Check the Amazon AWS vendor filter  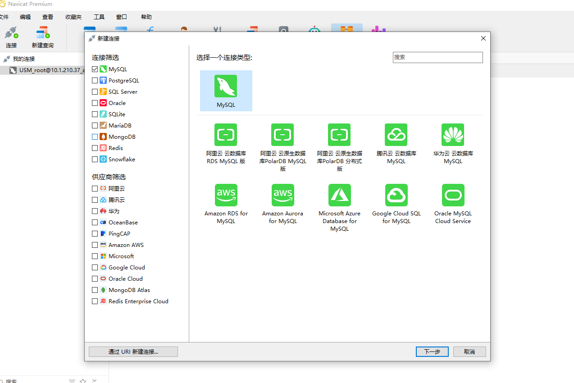(x=95, y=245)
